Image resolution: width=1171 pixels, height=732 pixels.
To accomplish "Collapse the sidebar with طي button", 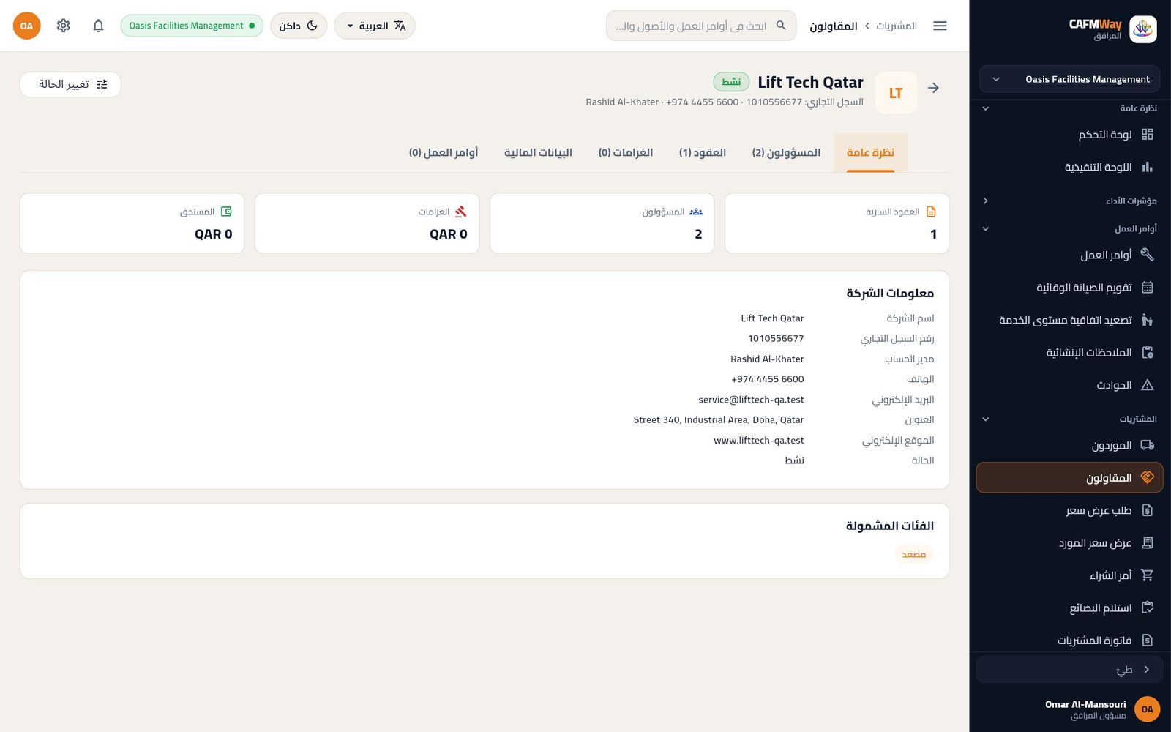I will (1069, 669).
